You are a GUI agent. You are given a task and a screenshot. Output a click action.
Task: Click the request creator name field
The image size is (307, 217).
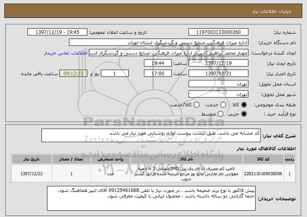(x=169, y=53)
